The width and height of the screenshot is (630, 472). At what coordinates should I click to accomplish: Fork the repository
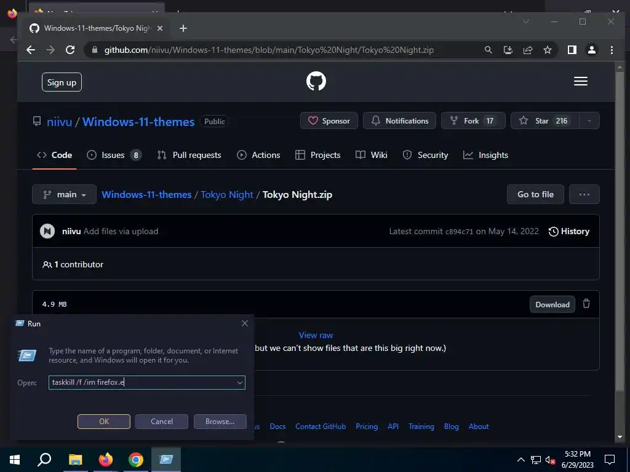click(473, 121)
